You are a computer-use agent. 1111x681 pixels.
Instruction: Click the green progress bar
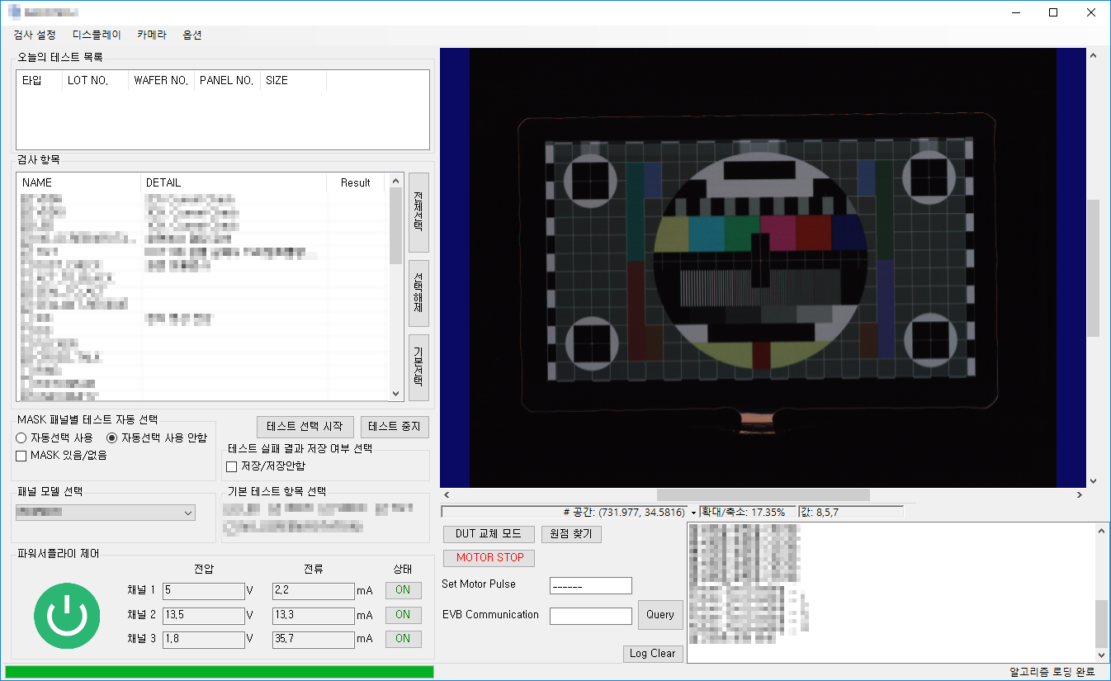(220, 672)
